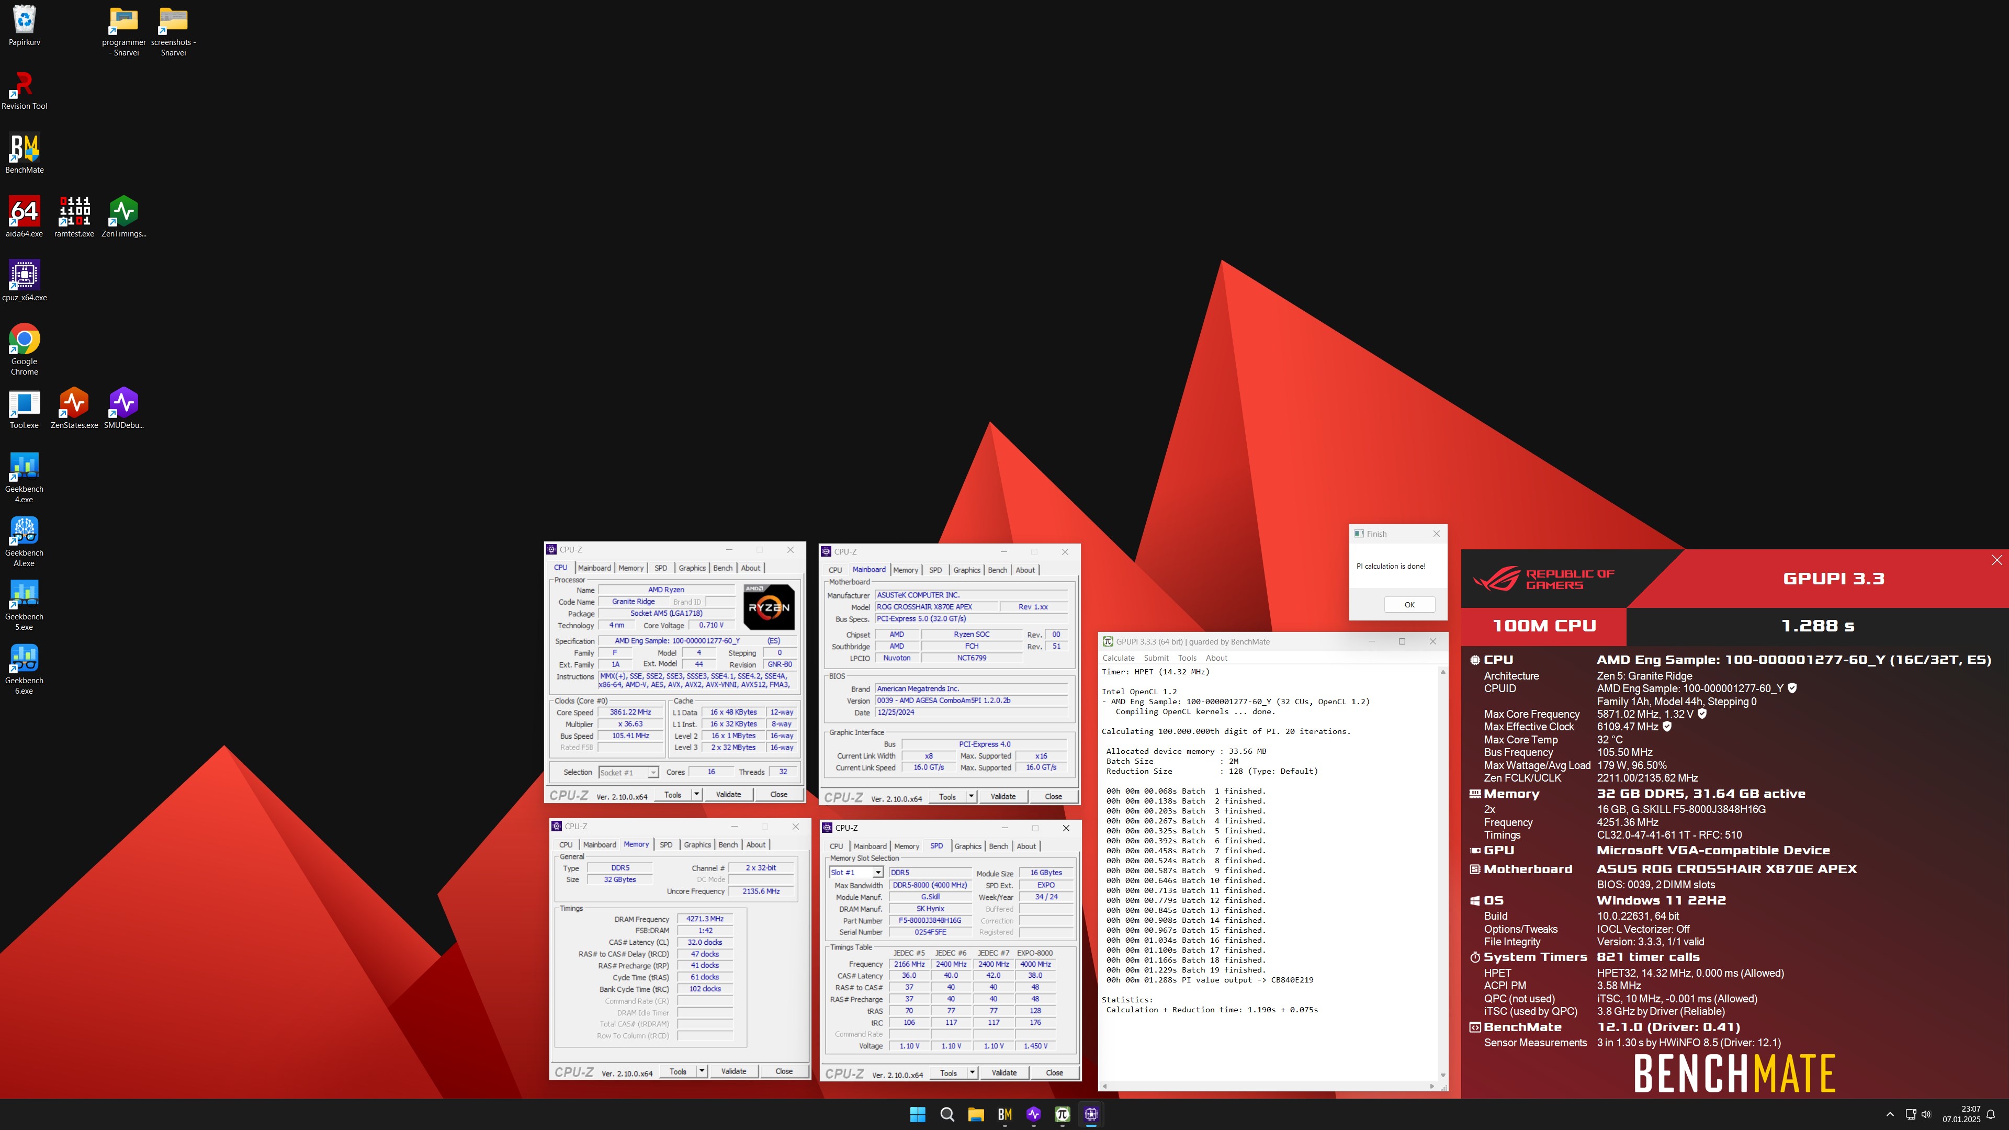This screenshot has width=2009, height=1130.
Task: Select the SMUDebug desktop icon
Action: tap(123, 409)
